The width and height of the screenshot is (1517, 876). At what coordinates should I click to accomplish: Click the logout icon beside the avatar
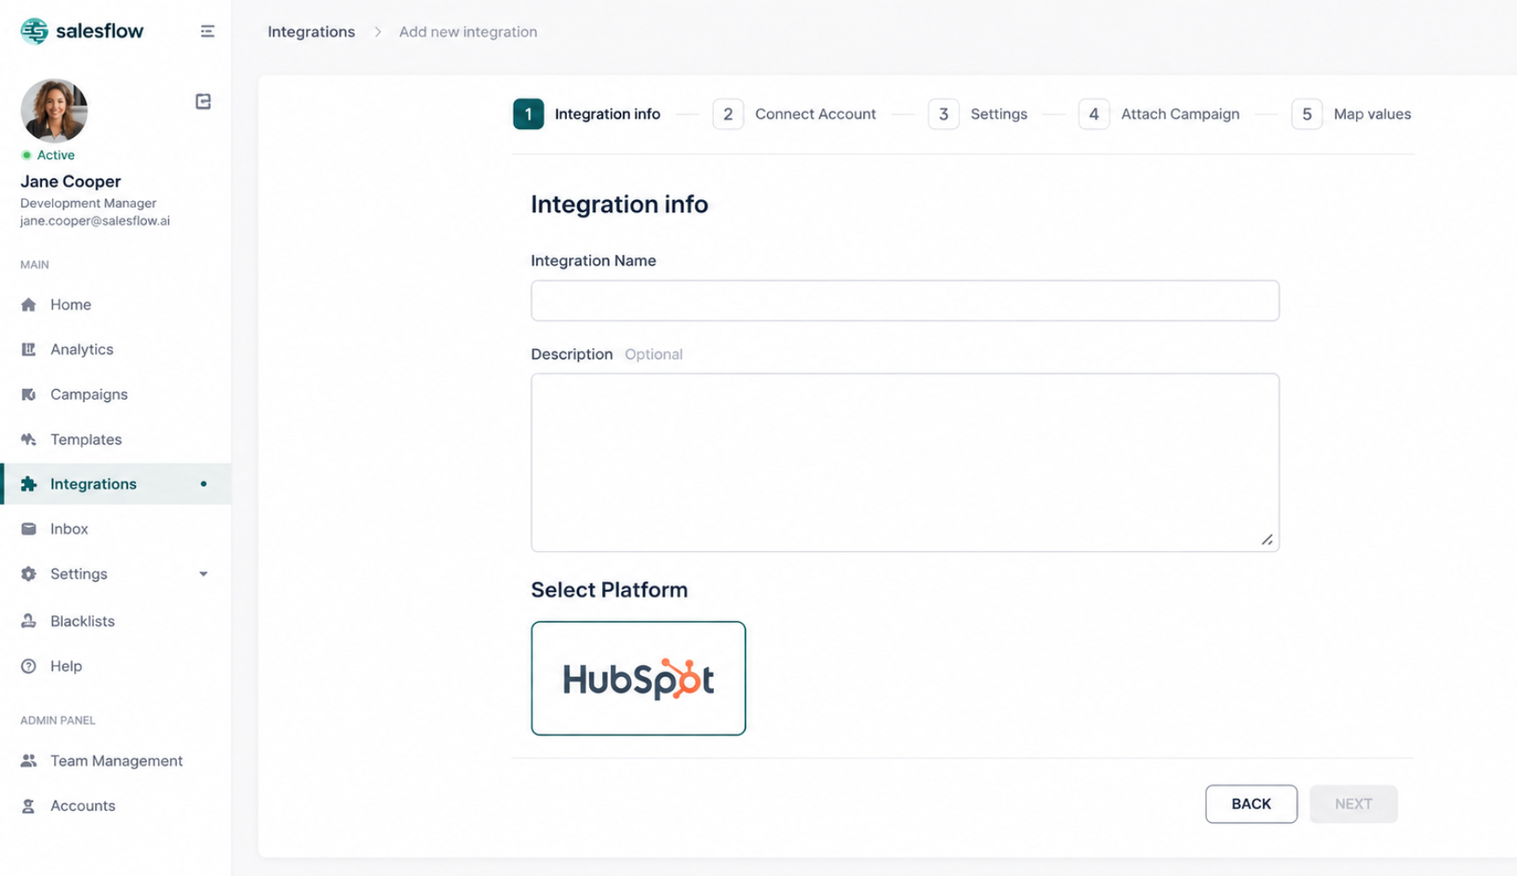point(203,102)
